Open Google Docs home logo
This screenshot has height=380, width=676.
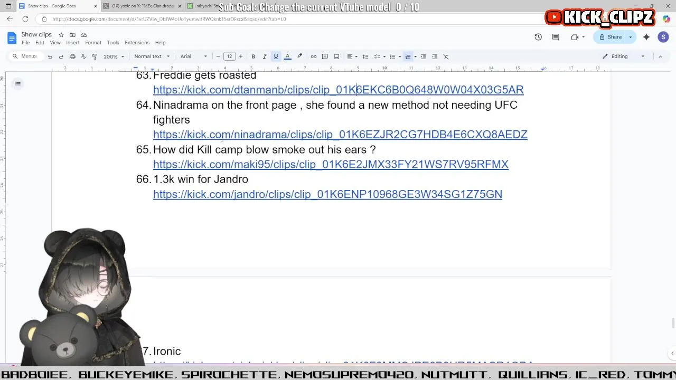(12, 38)
